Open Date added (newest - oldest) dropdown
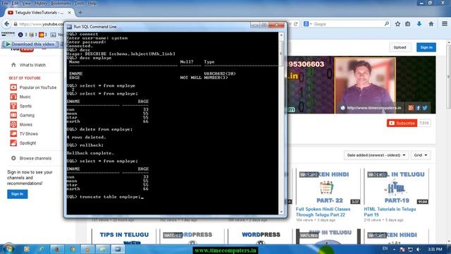Screen dimensions: 451x254 pos(376,155)
